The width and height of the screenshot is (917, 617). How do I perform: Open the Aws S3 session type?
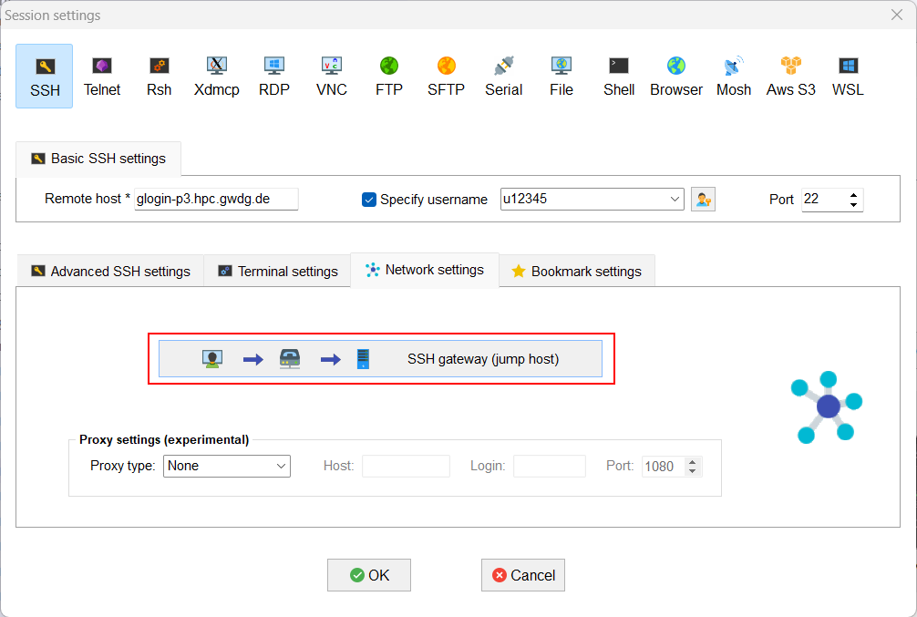[789, 76]
